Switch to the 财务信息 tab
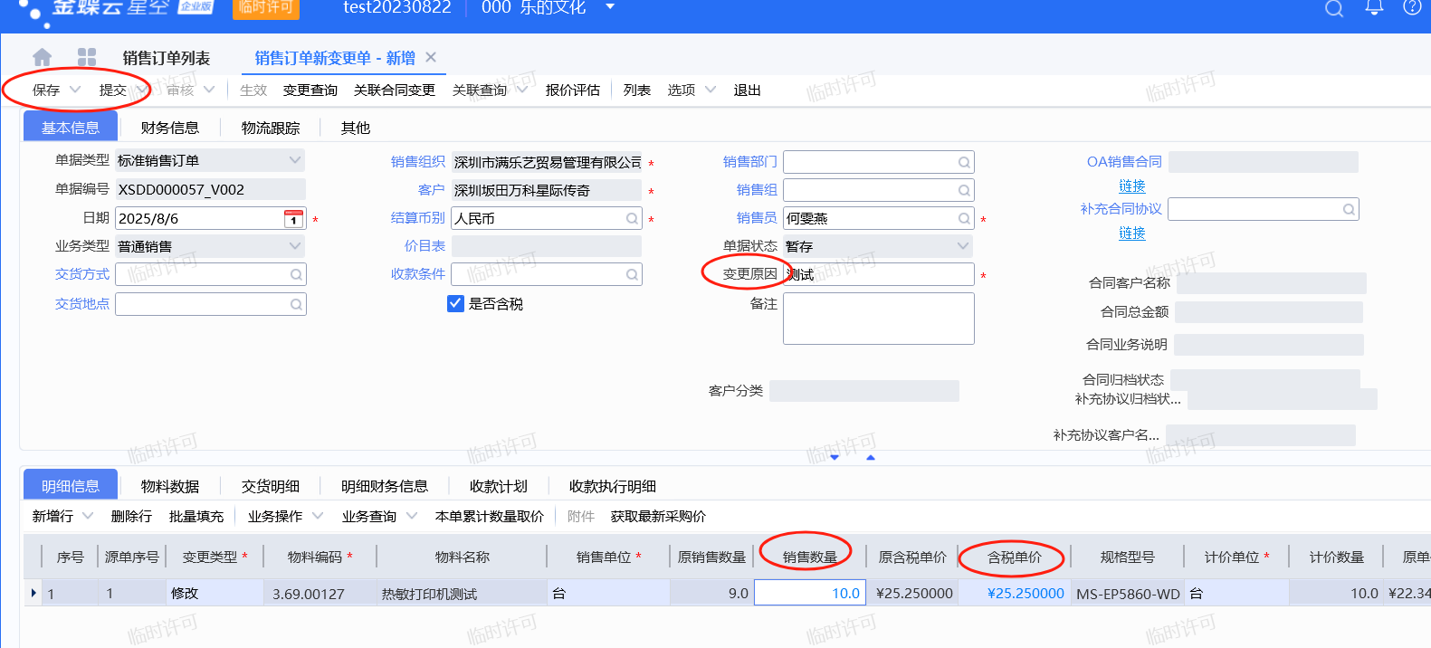The image size is (1431, 648). pos(169,129)
